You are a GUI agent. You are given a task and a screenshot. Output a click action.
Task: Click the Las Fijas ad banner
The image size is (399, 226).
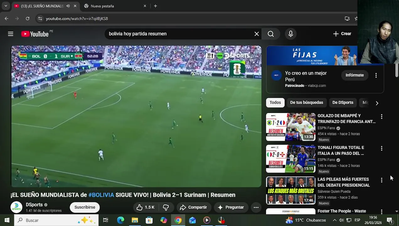pos(311,55)
